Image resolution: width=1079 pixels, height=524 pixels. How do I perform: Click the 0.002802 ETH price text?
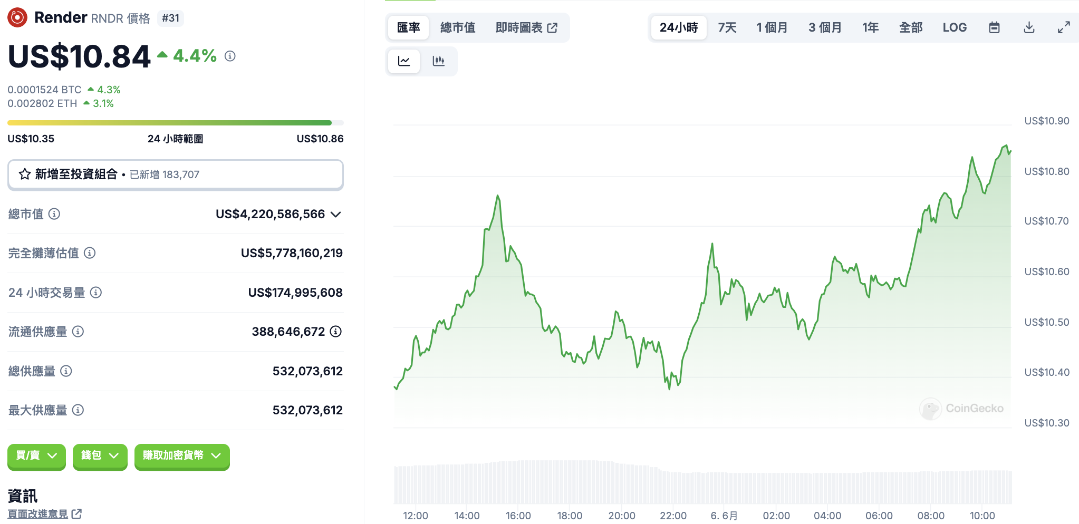tap(42, 103)
